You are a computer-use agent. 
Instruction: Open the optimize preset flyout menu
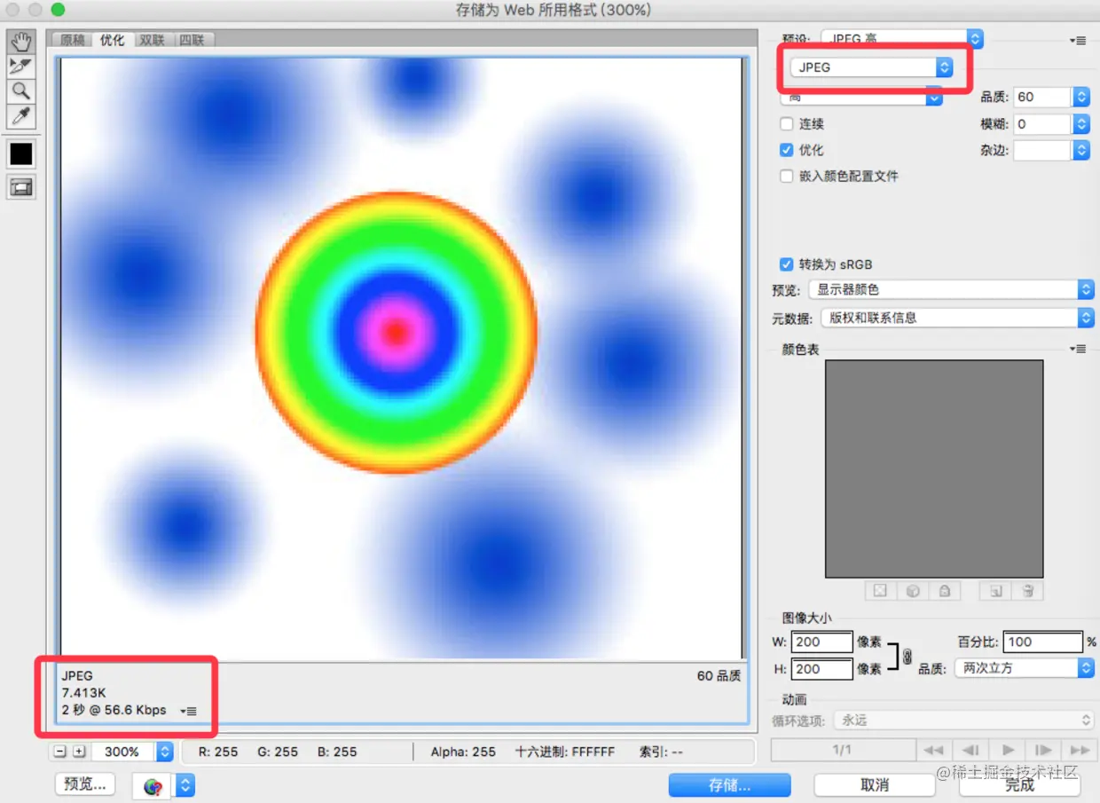(x=1078, y=40)
